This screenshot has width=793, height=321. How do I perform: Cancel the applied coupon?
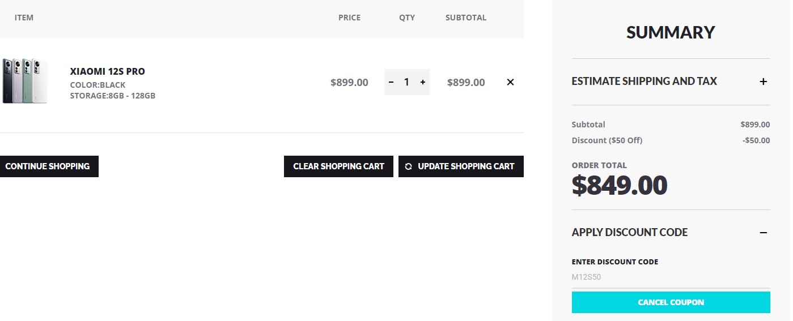[671, 302]
